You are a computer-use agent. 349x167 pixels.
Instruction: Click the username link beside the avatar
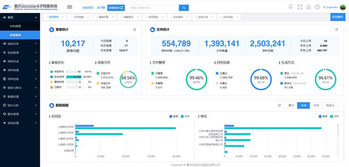click(330, 7)
